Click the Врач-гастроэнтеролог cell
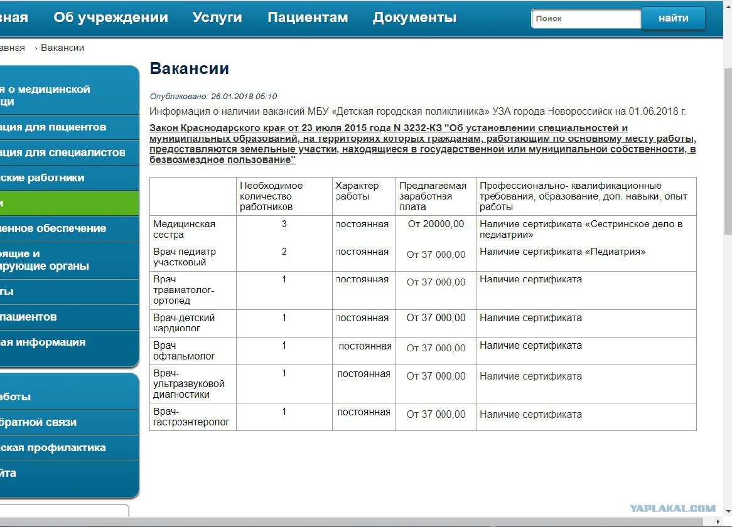Screen dimensions: 732x527 (x=193, y=417)
